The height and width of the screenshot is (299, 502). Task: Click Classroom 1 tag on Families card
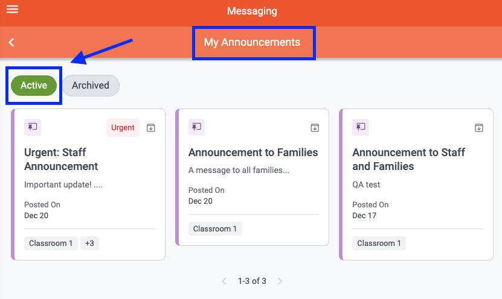[x=215, y=228]
